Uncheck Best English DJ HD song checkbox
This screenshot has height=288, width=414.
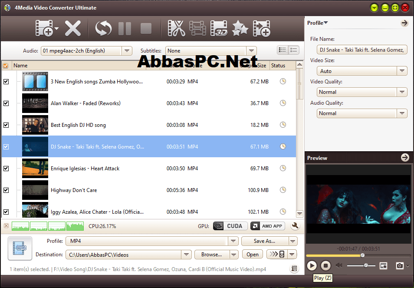point(6,125)
